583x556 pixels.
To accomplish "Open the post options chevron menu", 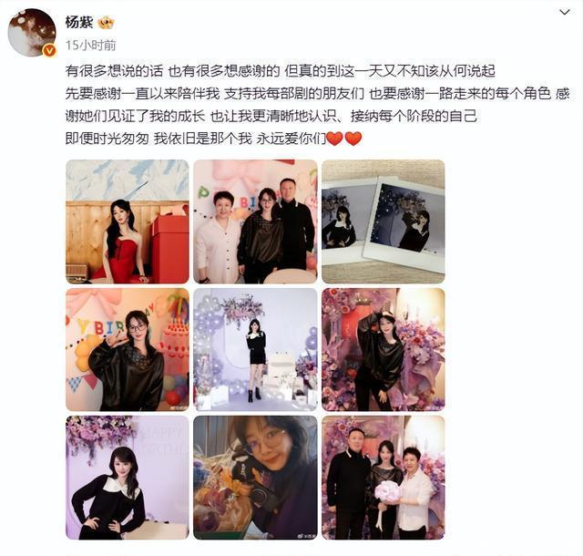I will click(565, 12).
